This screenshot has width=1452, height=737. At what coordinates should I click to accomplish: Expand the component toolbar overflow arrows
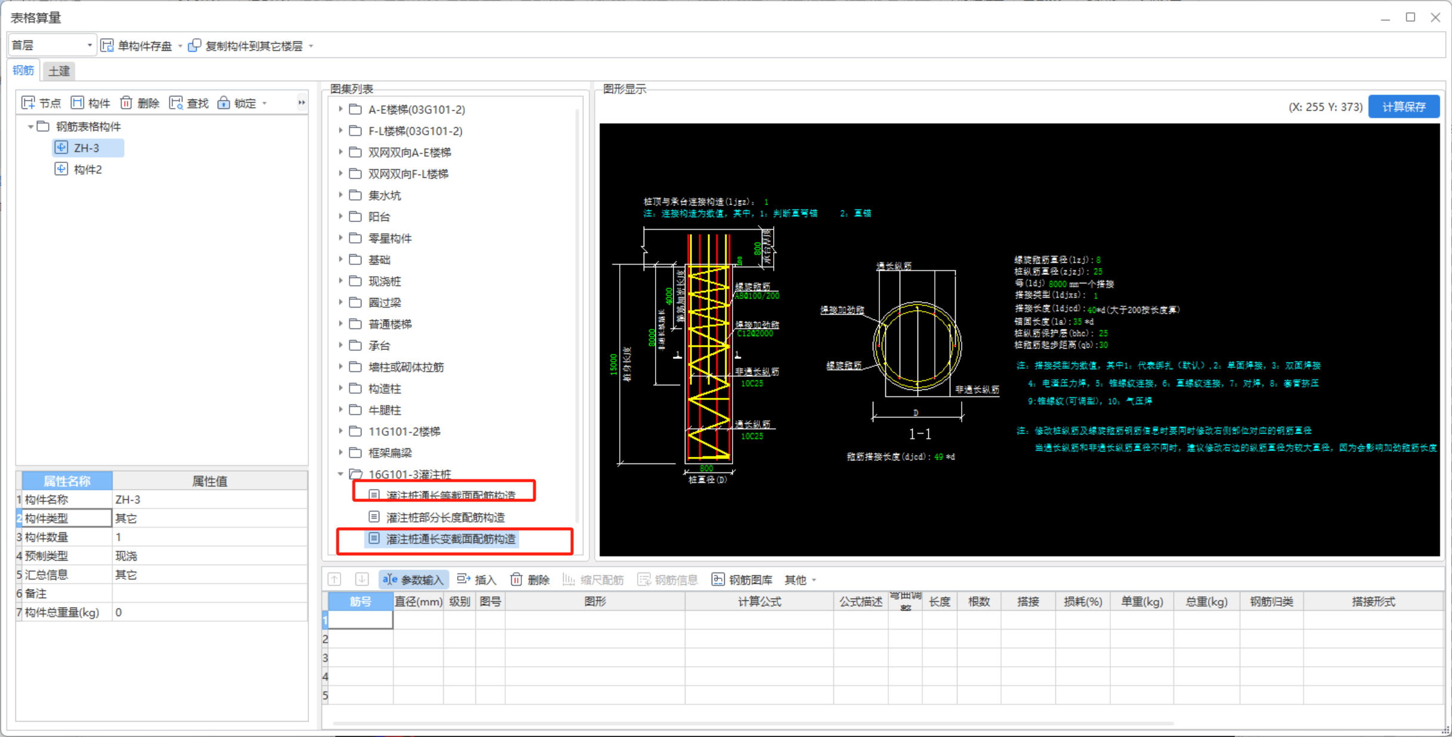302,103
